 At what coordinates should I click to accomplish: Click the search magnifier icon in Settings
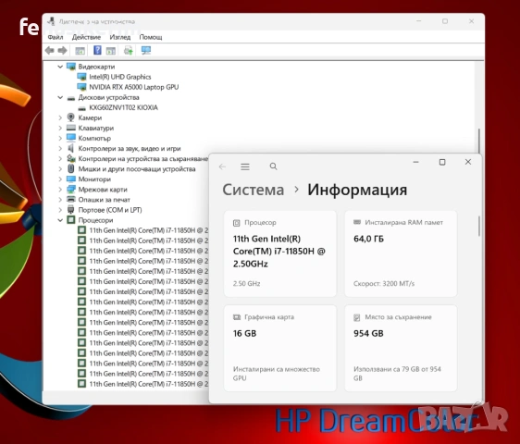click(273, 166)
